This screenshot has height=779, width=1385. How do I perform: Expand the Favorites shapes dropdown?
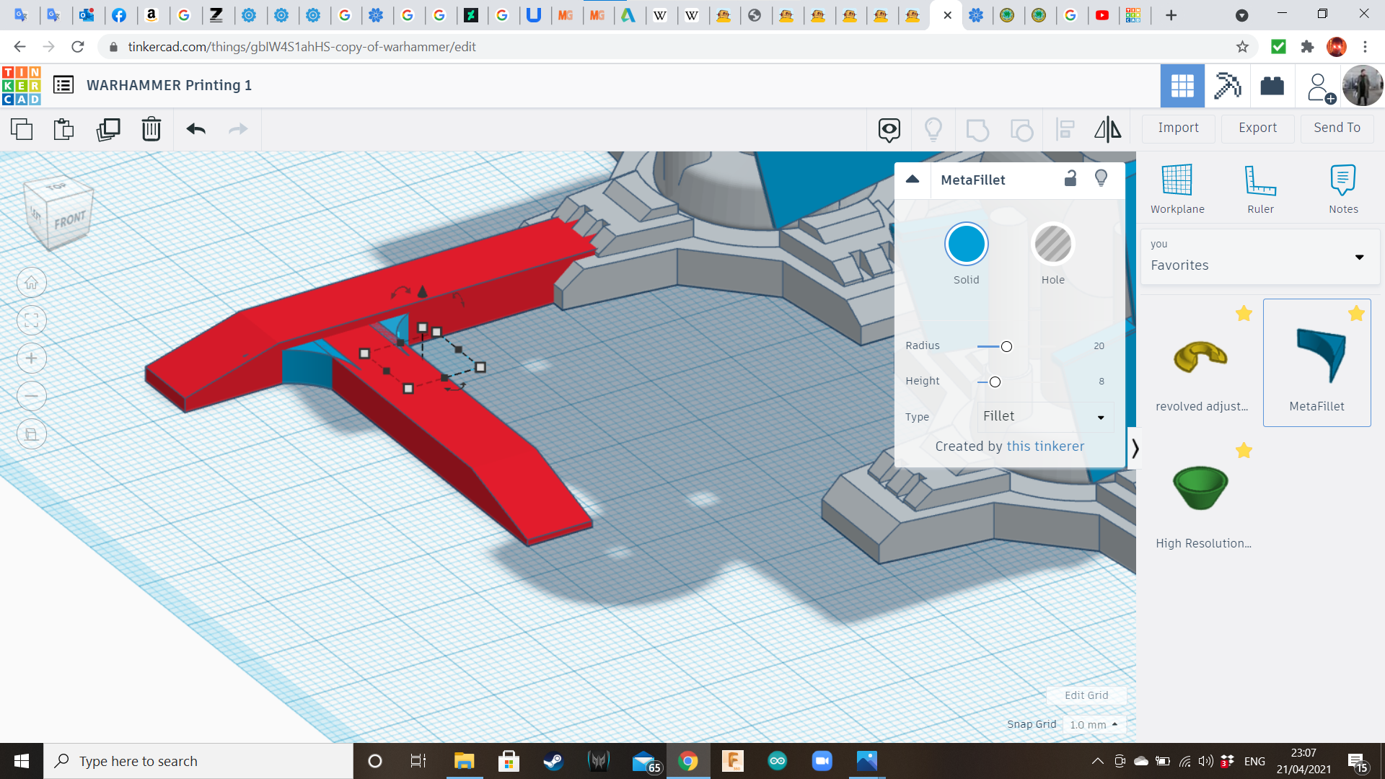pyautogui.click(x=1359, y=258)
